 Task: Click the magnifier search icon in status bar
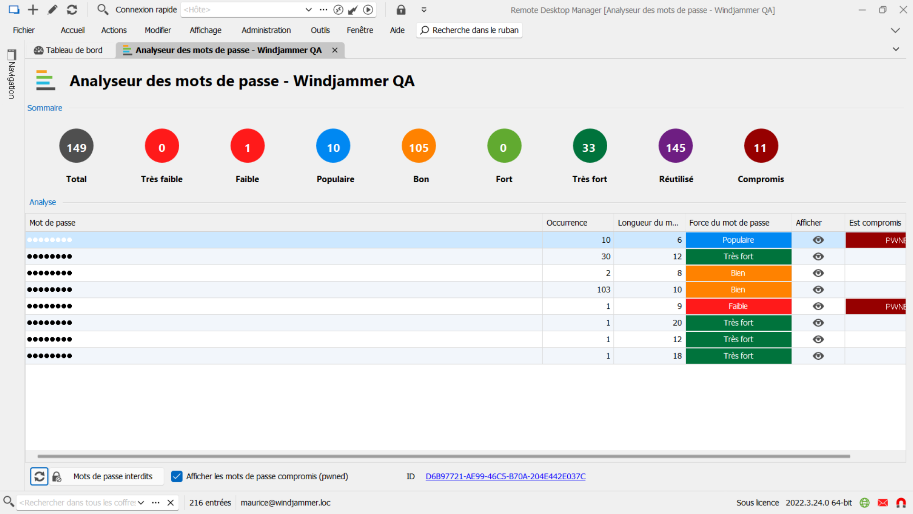8,501
